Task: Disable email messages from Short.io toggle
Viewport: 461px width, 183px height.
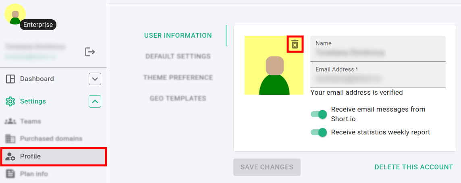Action: pos(319,114)
